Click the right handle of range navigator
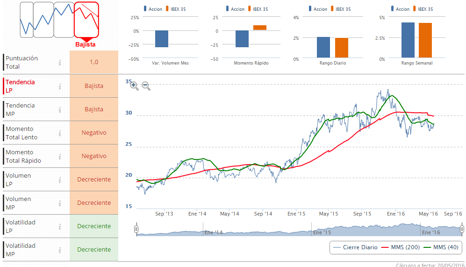The image size is (466, 267). point(462,229)
